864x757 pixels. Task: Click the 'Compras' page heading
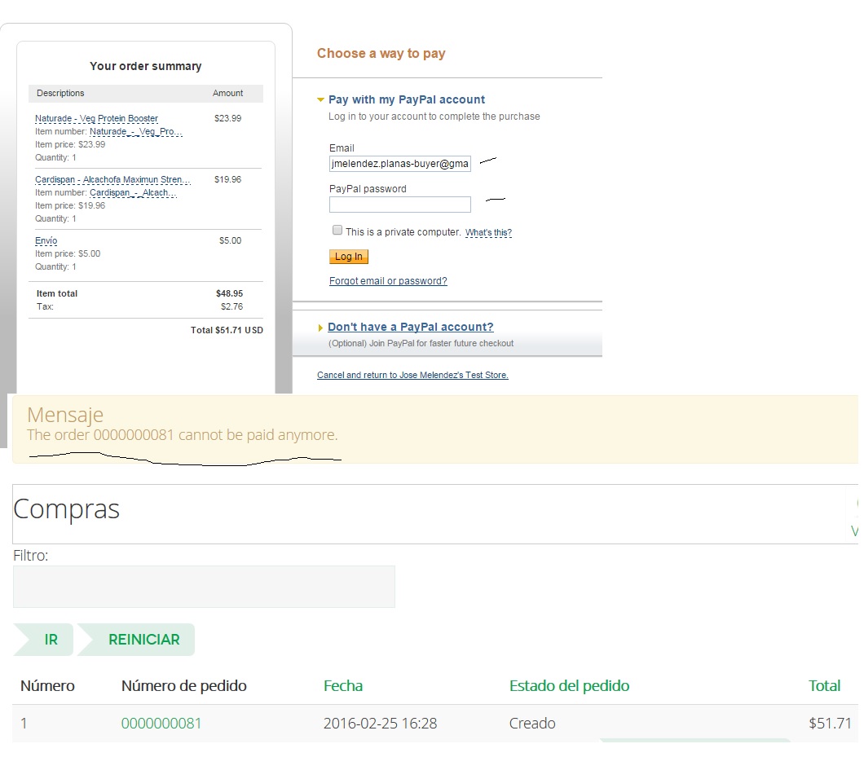(66, 508)
